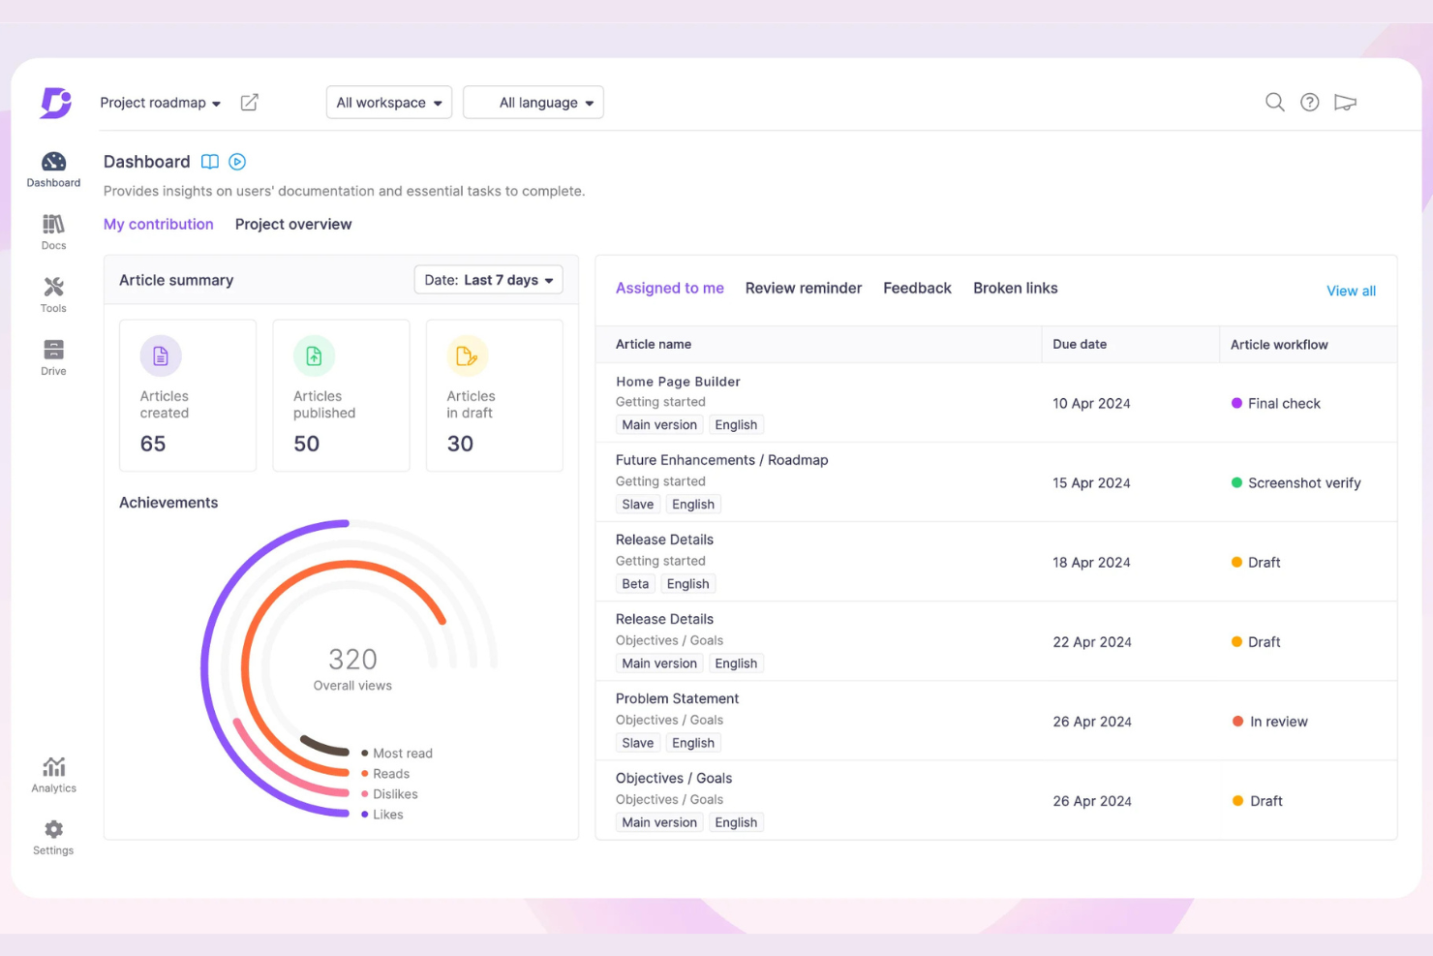Click the Article workflow column header
The height and width of the screenshot is (956, 1433).
(1279, 345)
